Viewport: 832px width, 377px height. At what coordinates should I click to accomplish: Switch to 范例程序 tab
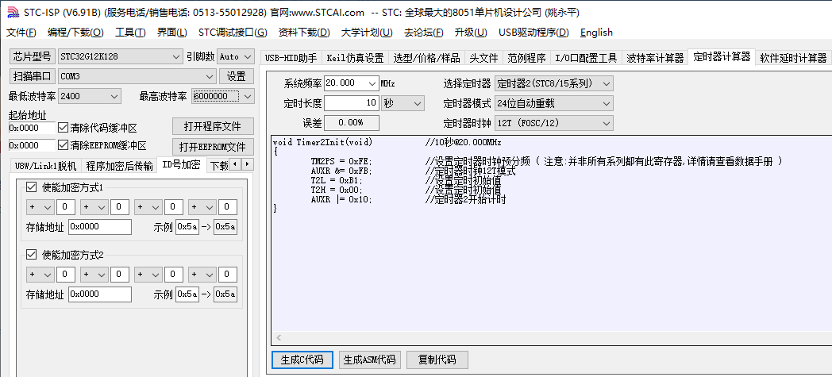pos(526,58)
